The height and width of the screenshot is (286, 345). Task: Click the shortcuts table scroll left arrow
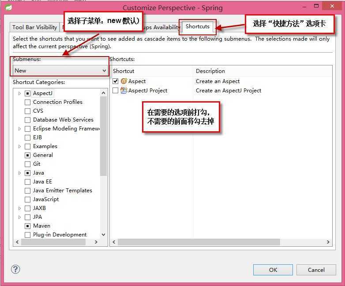(114, 242)
